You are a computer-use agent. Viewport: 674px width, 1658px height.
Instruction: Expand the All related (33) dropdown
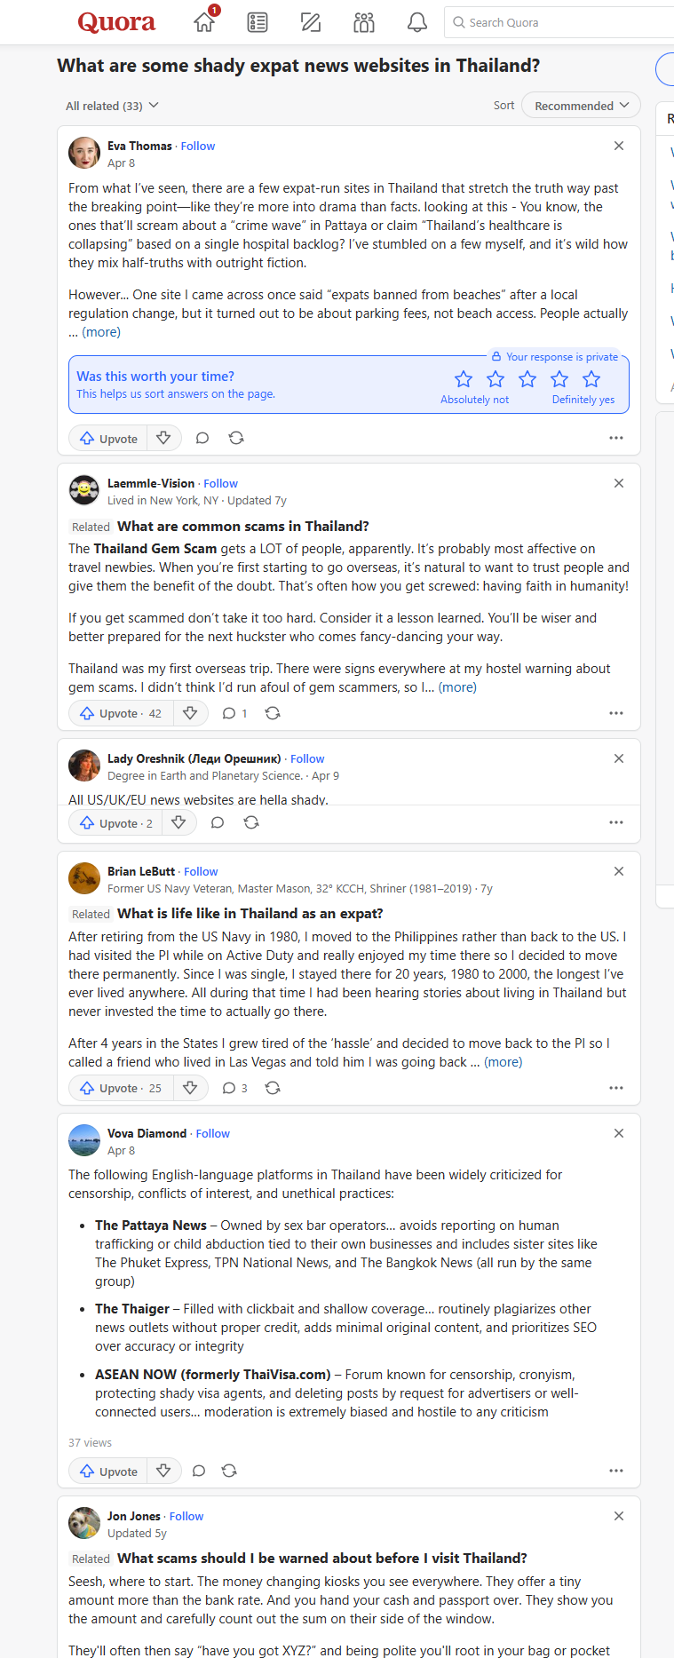point(112,106)
